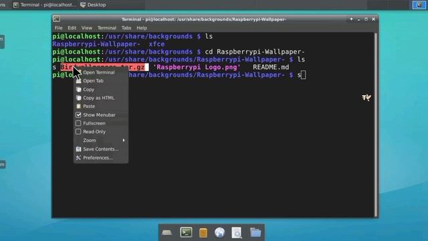Click Raspberrypi-Wallpaper- directory in ls output
Image resolution: width=428 pixels, height=241 pixels.
pyautogui.click(x=96, y=44)
